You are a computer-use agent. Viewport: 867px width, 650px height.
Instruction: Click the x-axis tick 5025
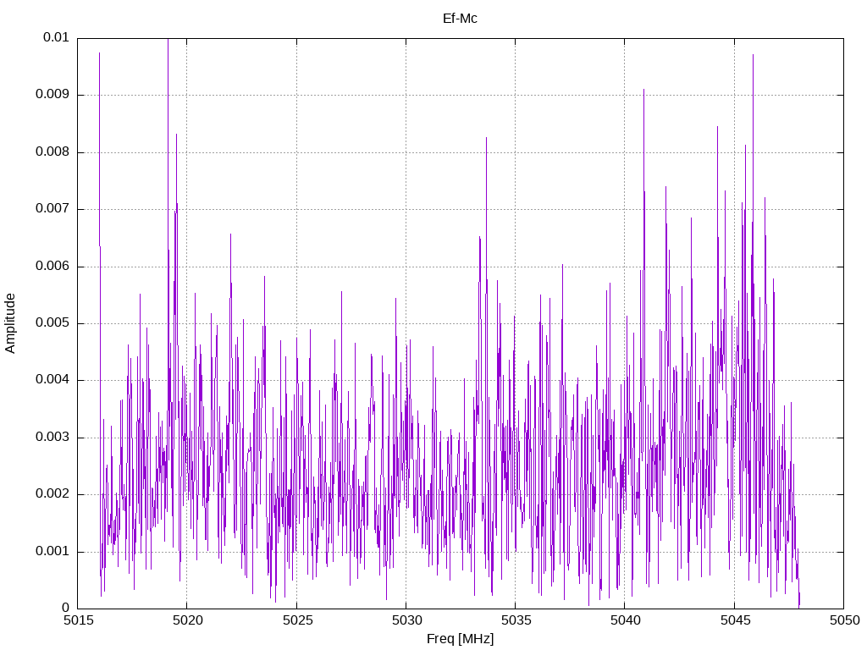pyautogui.click(x=297, y=620)
